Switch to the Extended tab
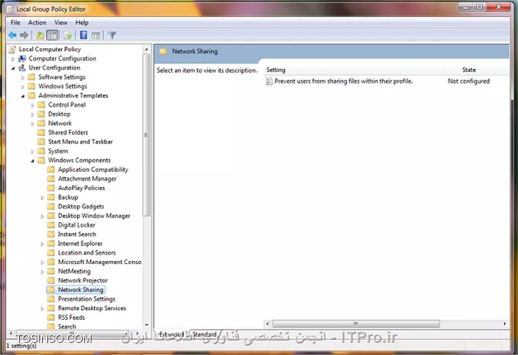Screen dimensions: 518x355 click(171, 334)
